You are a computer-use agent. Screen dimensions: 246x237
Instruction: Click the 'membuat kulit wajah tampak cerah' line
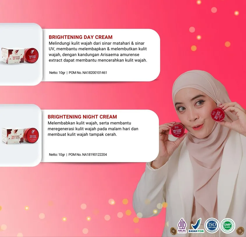point(82,134)
